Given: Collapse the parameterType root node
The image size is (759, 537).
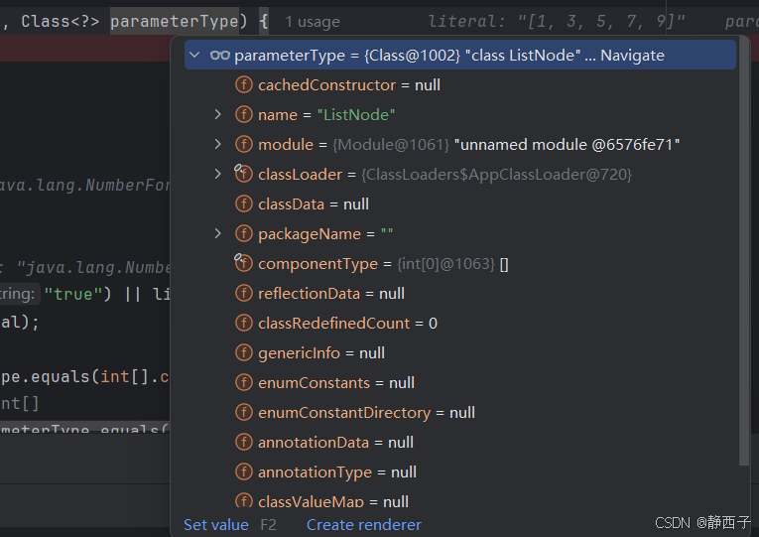Looking at the screenshot, I should [194, 56].
